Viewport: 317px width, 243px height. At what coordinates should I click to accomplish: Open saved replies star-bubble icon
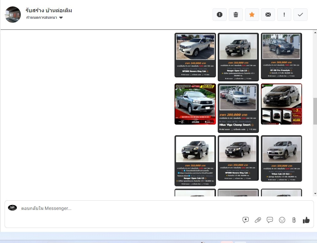[245, 220]
